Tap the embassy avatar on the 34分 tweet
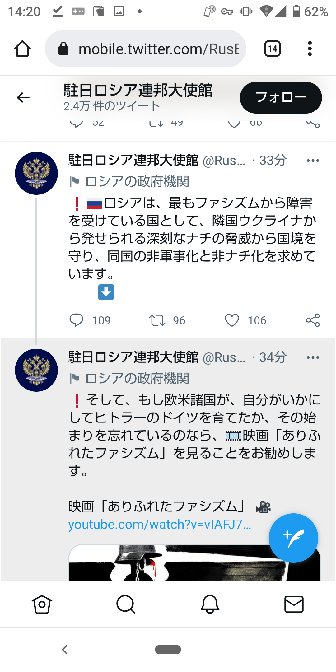Image resolution: width=336 pixels, height=672 pixels. click(x=36, y=370)
